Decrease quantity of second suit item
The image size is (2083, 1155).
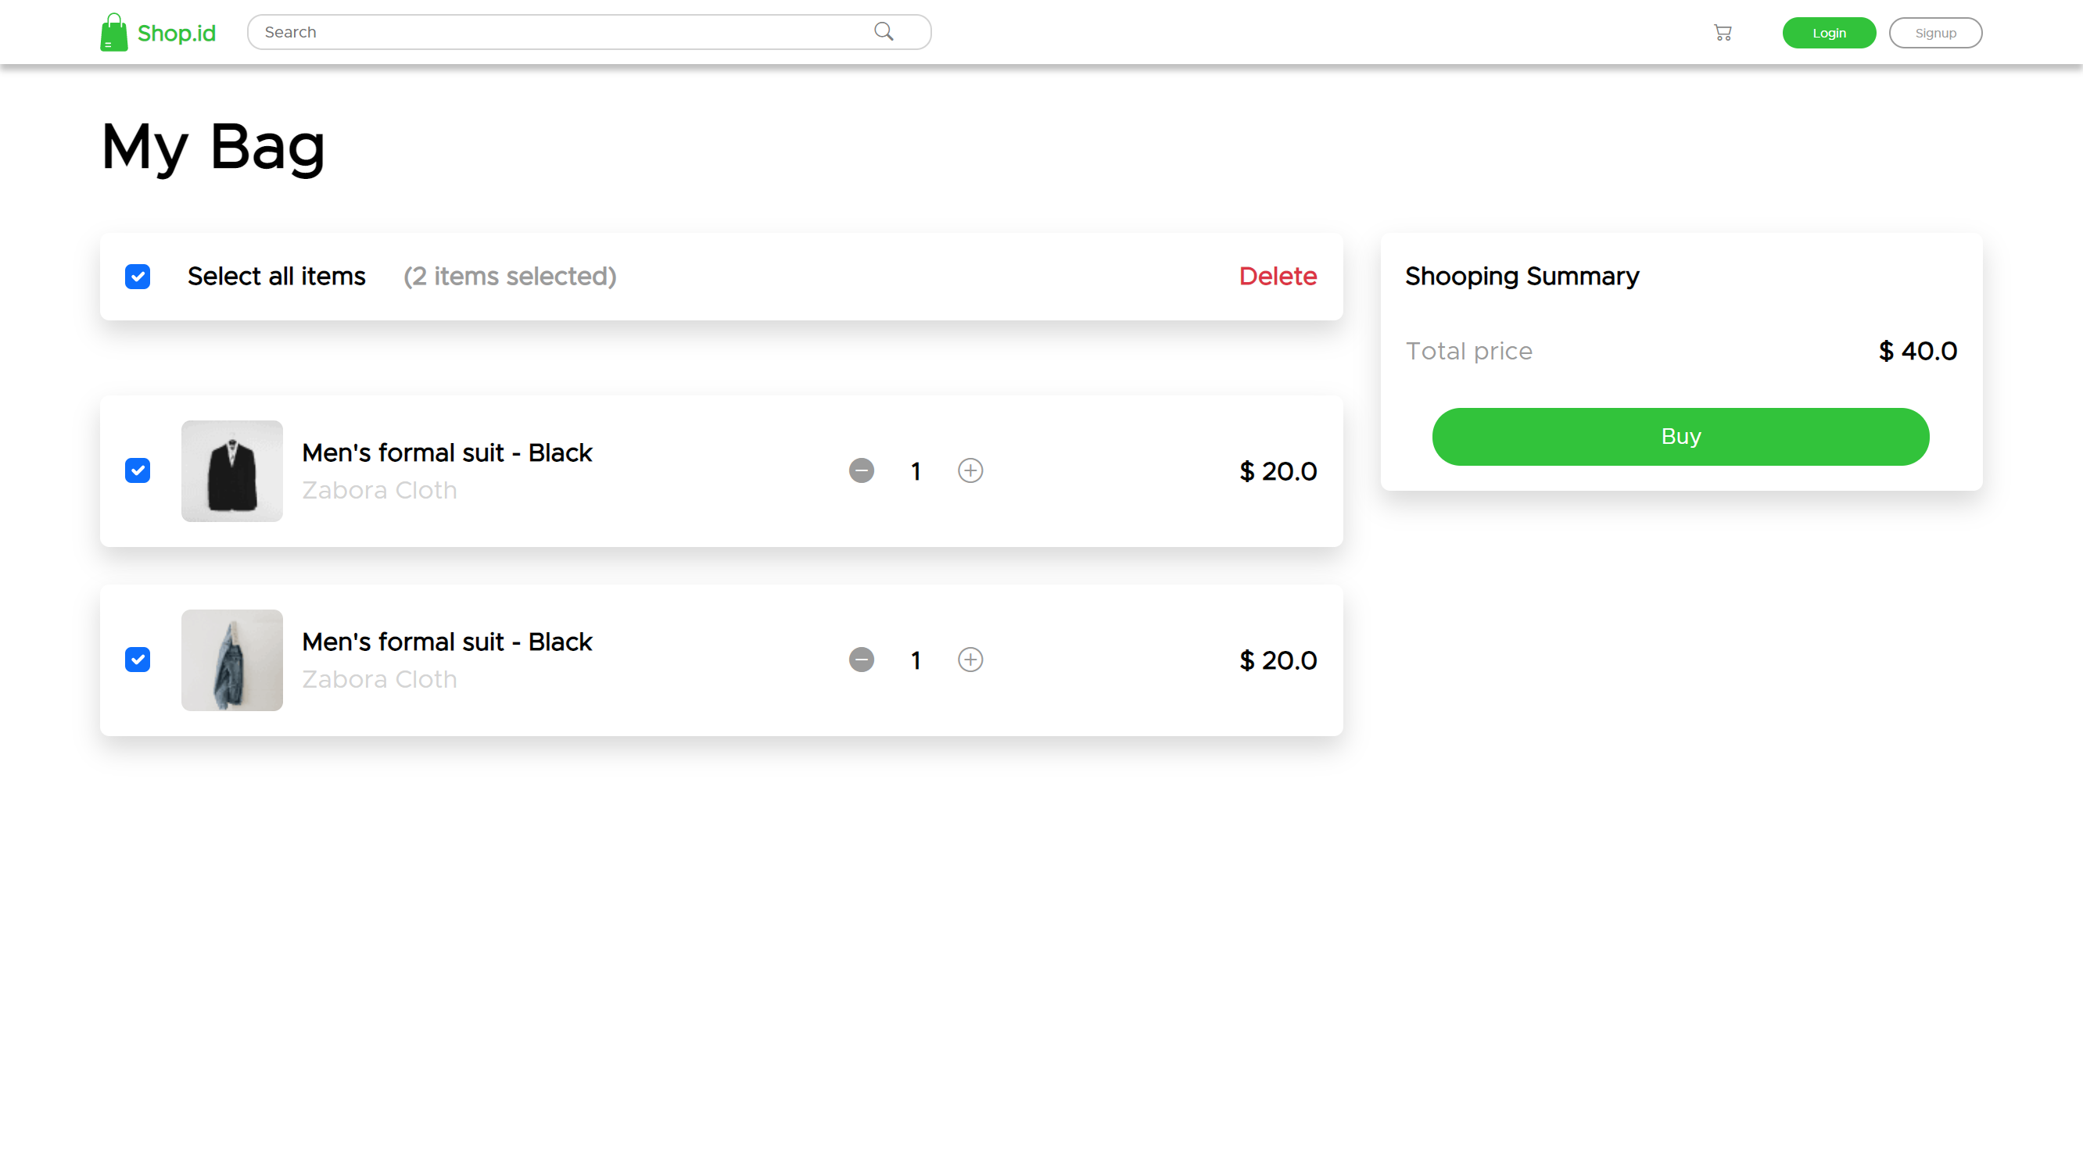pos(861,660)
